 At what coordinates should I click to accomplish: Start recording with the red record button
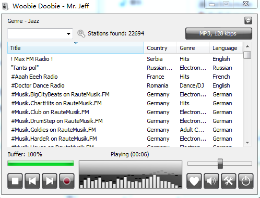(67, 181)
